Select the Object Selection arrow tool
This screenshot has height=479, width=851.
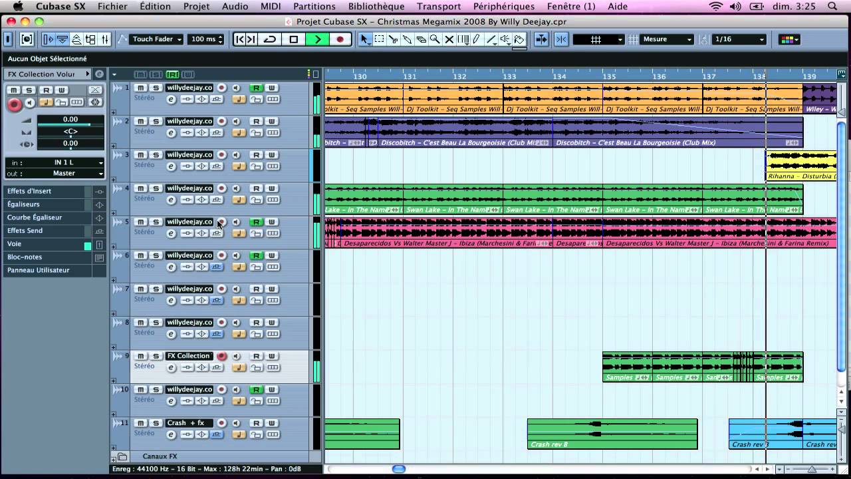[365, 39]
